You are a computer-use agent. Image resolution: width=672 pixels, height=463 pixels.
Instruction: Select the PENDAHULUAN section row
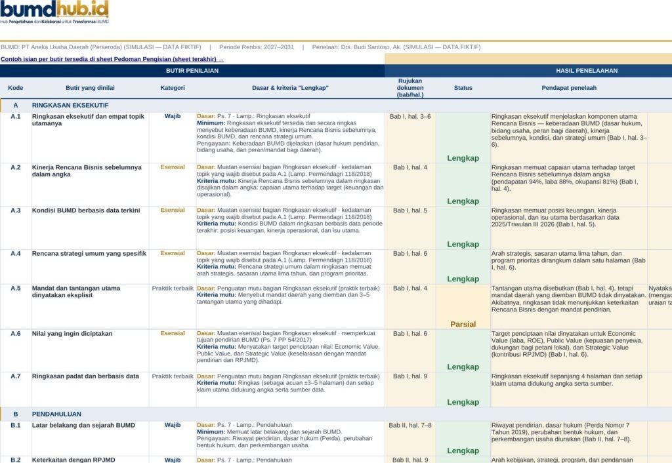(336, 414)
